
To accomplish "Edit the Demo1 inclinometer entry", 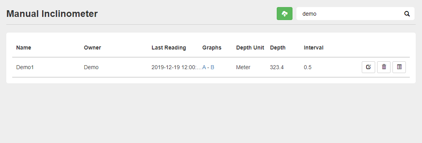I will pyautogui.click(x=368, y=67).
